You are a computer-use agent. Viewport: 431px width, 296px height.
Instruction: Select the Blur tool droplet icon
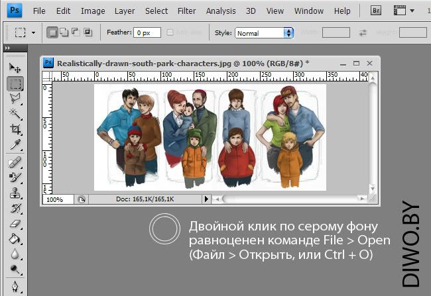click(x=15, y=254)
